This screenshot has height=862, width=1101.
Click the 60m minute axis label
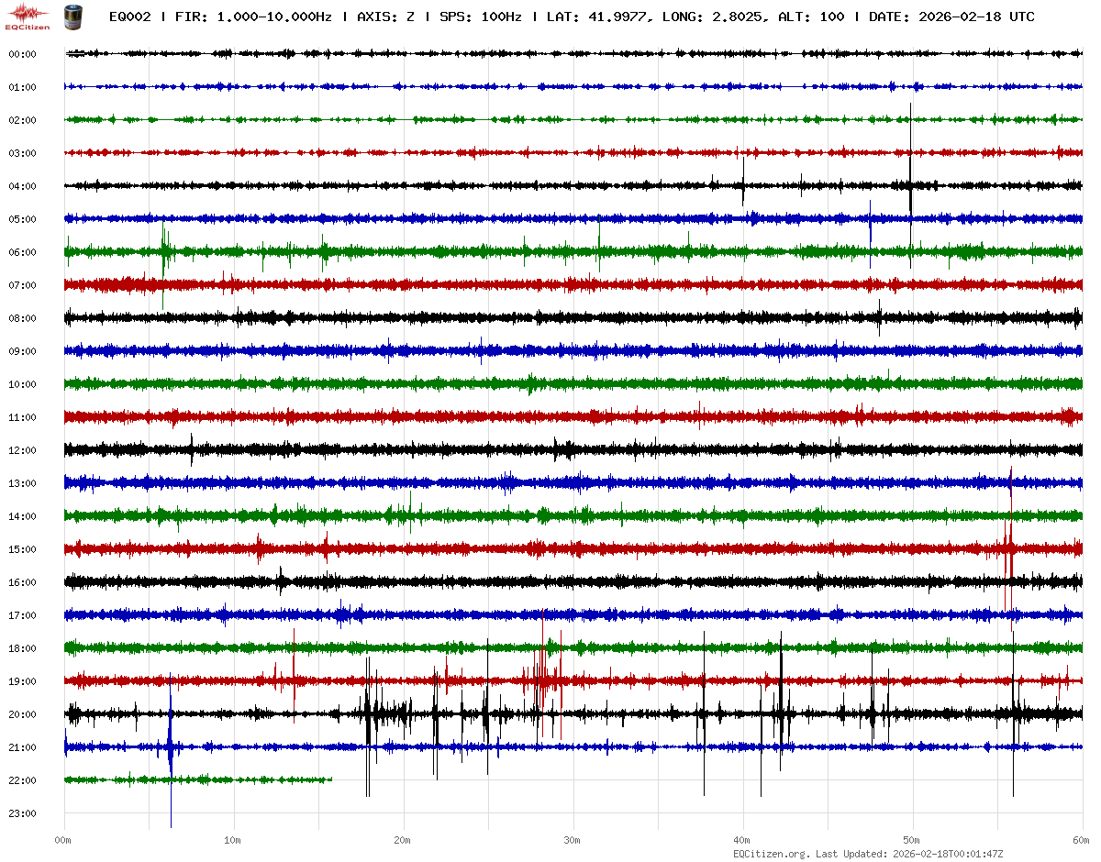coord(1082,840)
